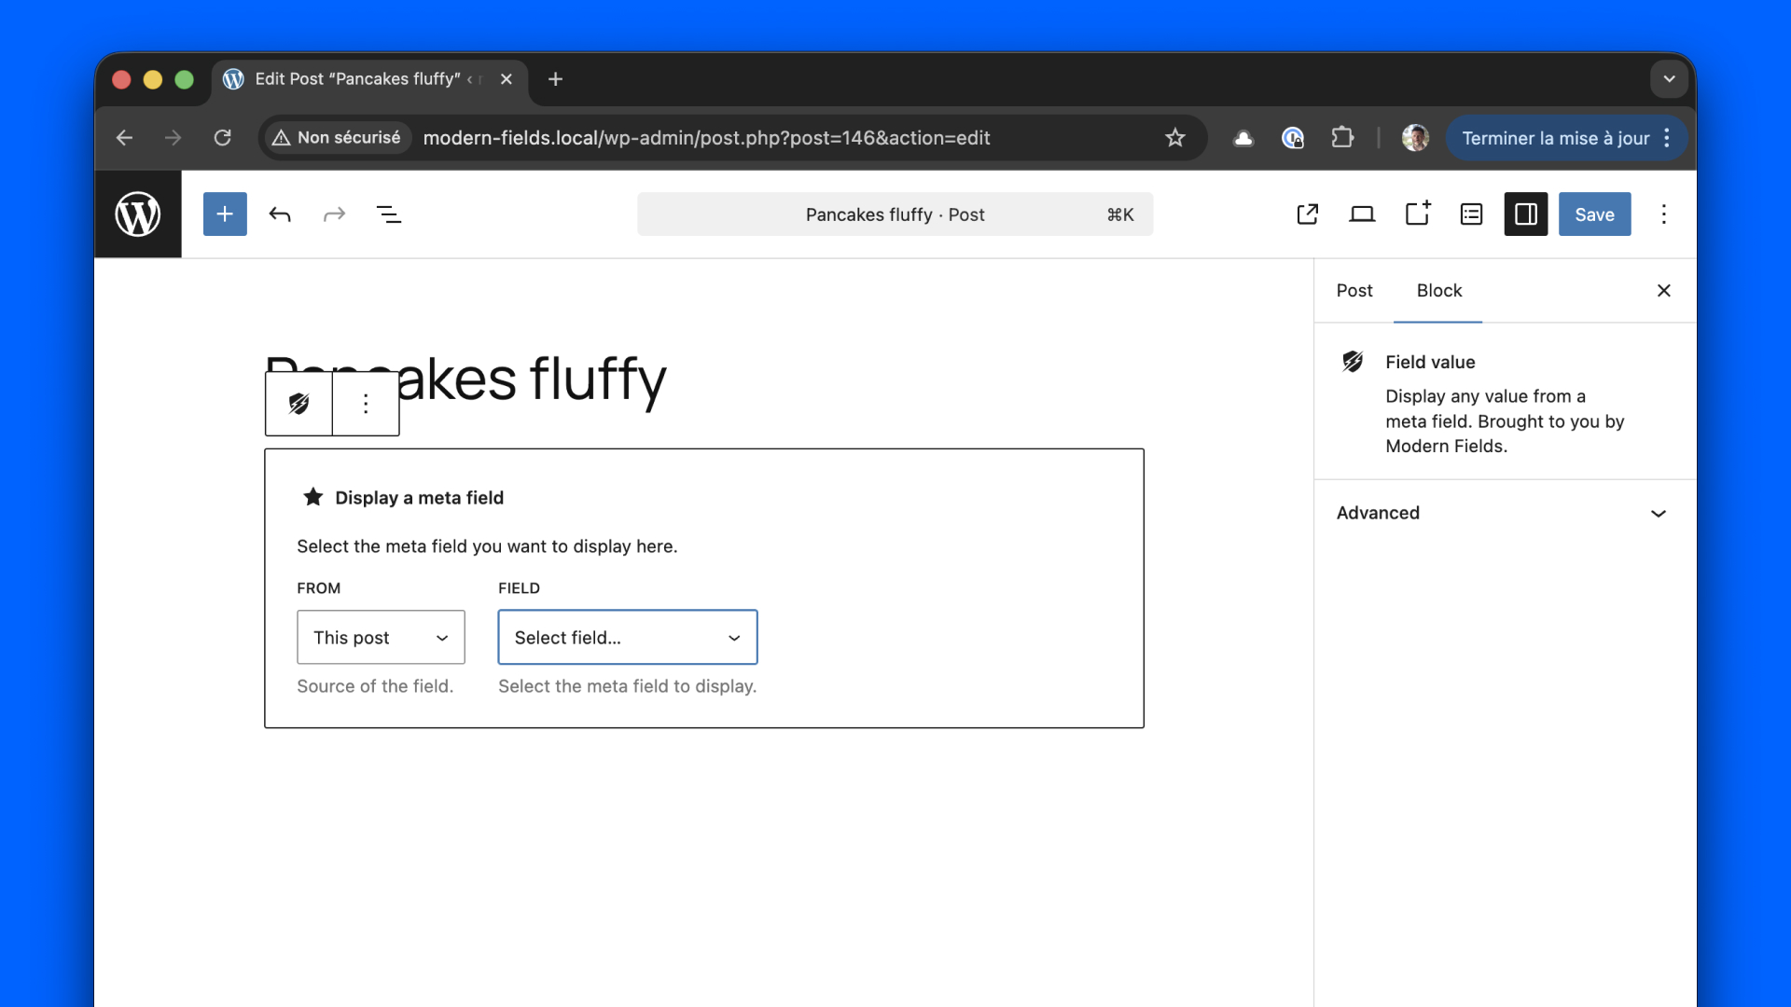The height and width of the screenshot is (1007, 1791).
Task: Click the WordPress logo to exit editor
Action: coord(137,214)
